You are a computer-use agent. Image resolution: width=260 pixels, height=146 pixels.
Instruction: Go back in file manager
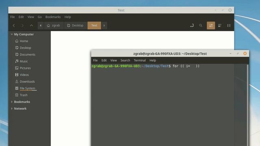(x=14, y=26)
